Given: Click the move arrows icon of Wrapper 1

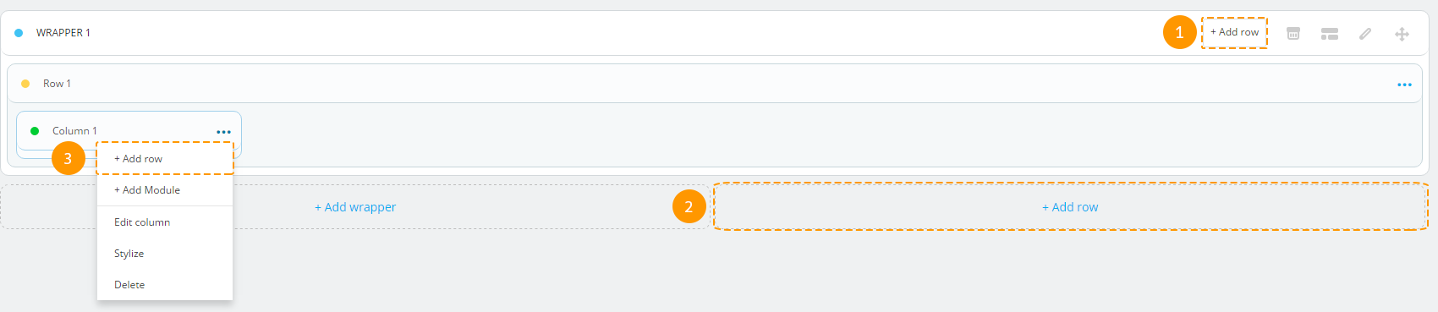Looking at the screenshot, I should [x=1402, y=34].
